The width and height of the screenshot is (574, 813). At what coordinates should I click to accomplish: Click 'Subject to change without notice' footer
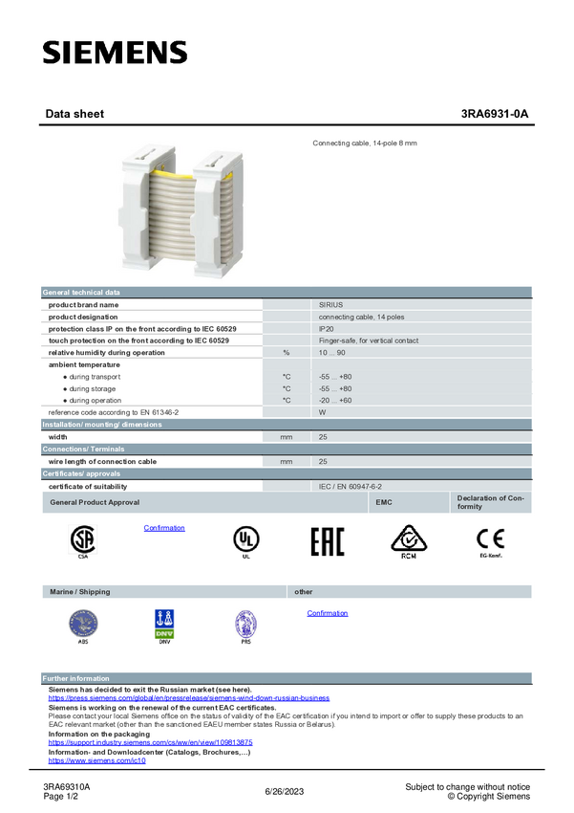click(x=467, y=787)
